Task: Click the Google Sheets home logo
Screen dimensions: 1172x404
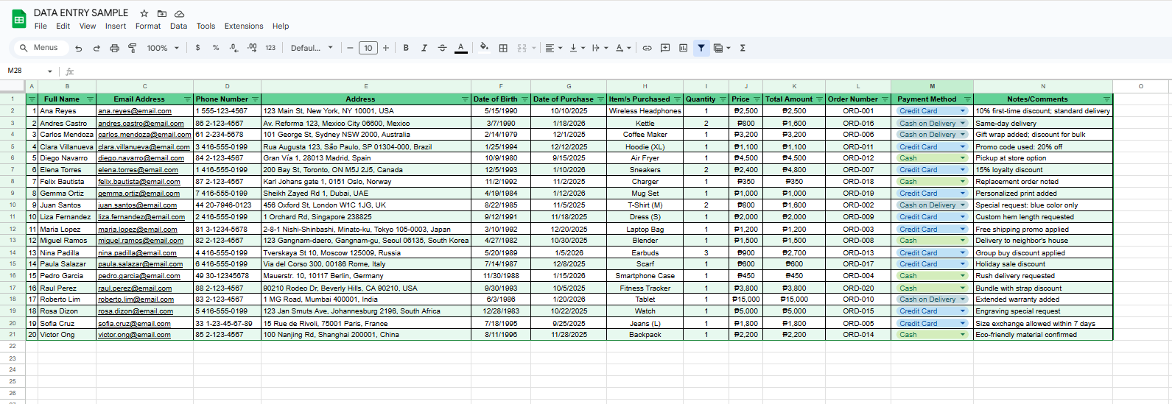Action: coord(19,19)
